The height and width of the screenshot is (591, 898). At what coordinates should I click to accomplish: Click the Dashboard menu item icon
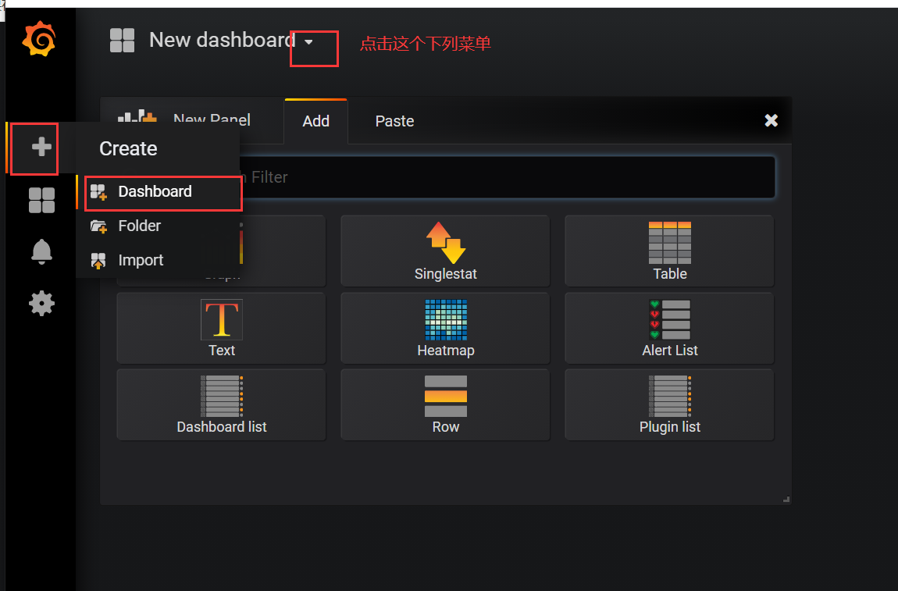98,192
